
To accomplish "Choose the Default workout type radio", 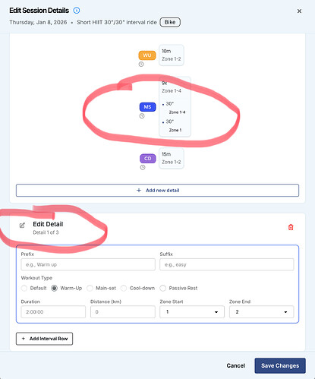I will [x=24, y=288].
